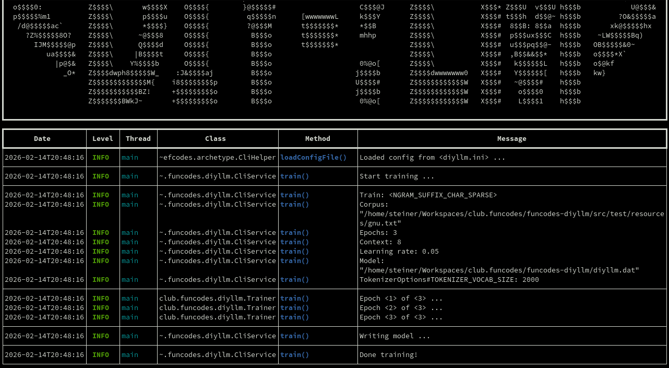The height and width of the screenshot is (368, 669).
Task: Click the Class column header
Action: (x=216, y=139)
